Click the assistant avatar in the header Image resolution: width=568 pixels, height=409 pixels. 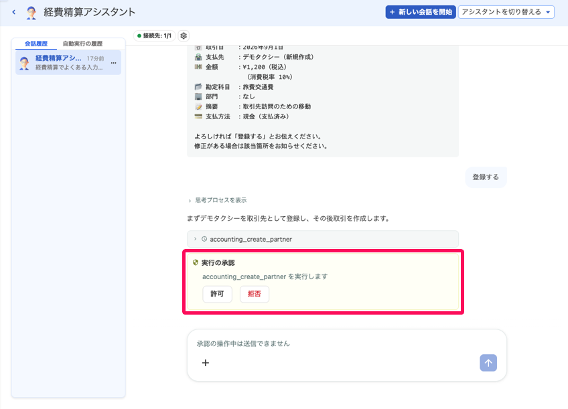(31, 12)
